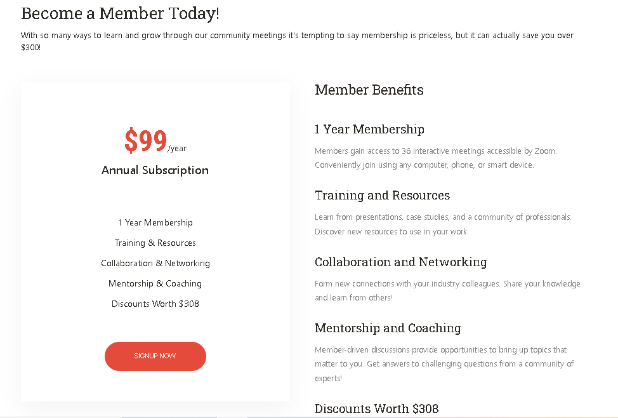Click the paragraph about member-driven discussions
Viewport: 618px width, 418px height.
click(x=444, y=364)
